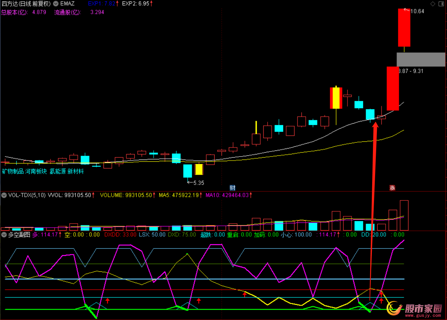Open the EMAZ indicator dropdown arrow
Screen dimensions: 447x320
[x=56, y=4]
